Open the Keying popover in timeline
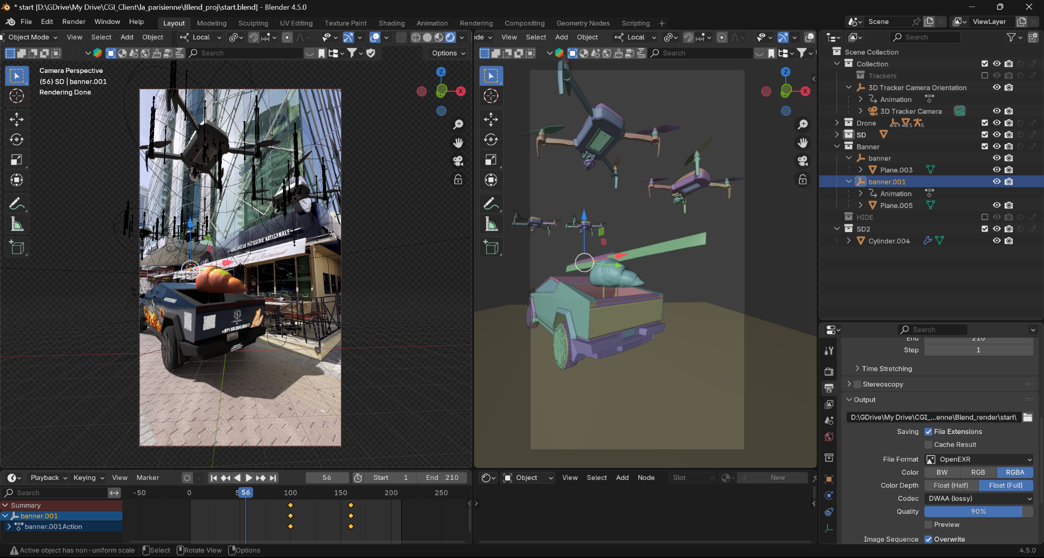The width and height of the screenshot is (1044, 558). tap(88, 478)
